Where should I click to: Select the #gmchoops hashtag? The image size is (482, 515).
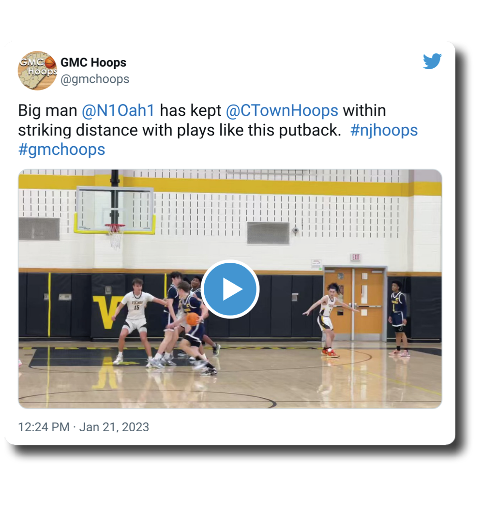(62, 150)
